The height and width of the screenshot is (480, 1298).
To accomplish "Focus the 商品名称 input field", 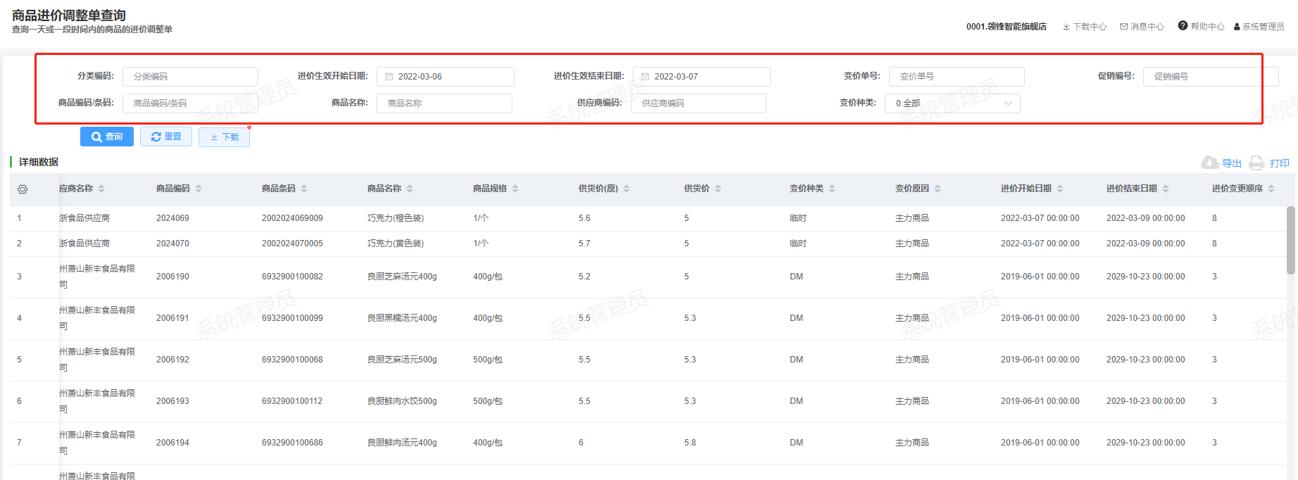I will click(444, 103).
